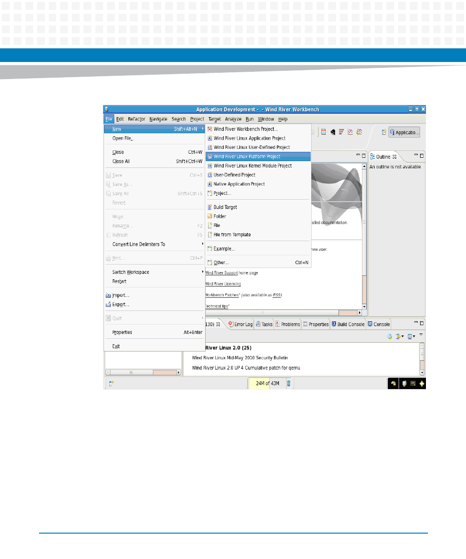
Task: Open the Edit menu
Action: tap(120, 119)
